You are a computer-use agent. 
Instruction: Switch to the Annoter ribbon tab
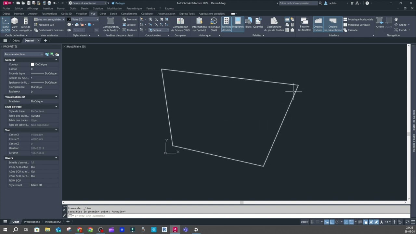33,14
